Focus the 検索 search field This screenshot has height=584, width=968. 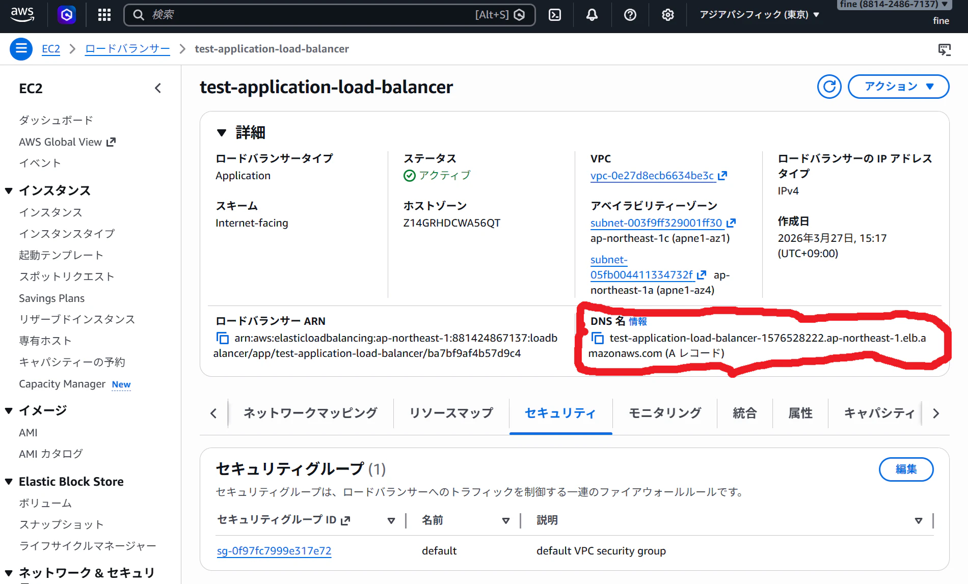click(330, 15)
